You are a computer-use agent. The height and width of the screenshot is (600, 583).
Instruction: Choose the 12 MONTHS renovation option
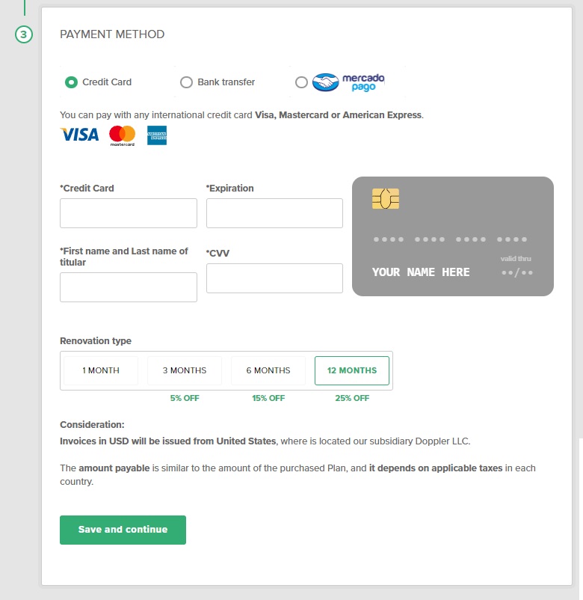coord(352,370)
